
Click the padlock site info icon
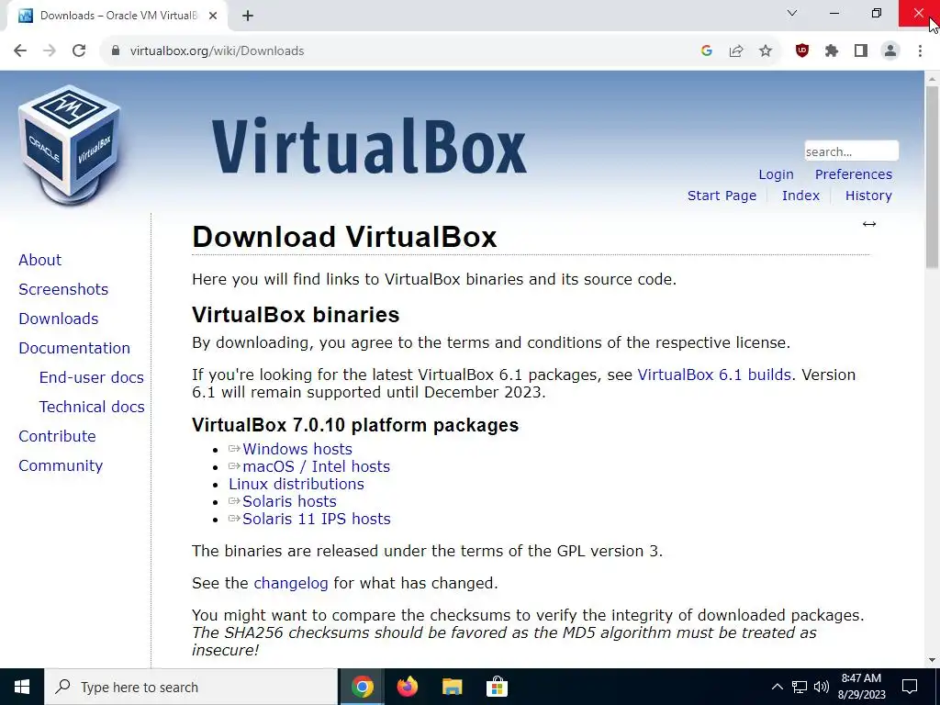(x=116, y=51)
